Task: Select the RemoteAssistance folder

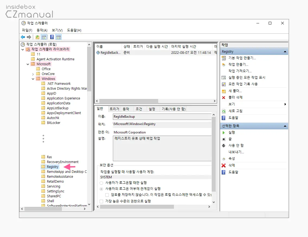Action: pos(60,177)
